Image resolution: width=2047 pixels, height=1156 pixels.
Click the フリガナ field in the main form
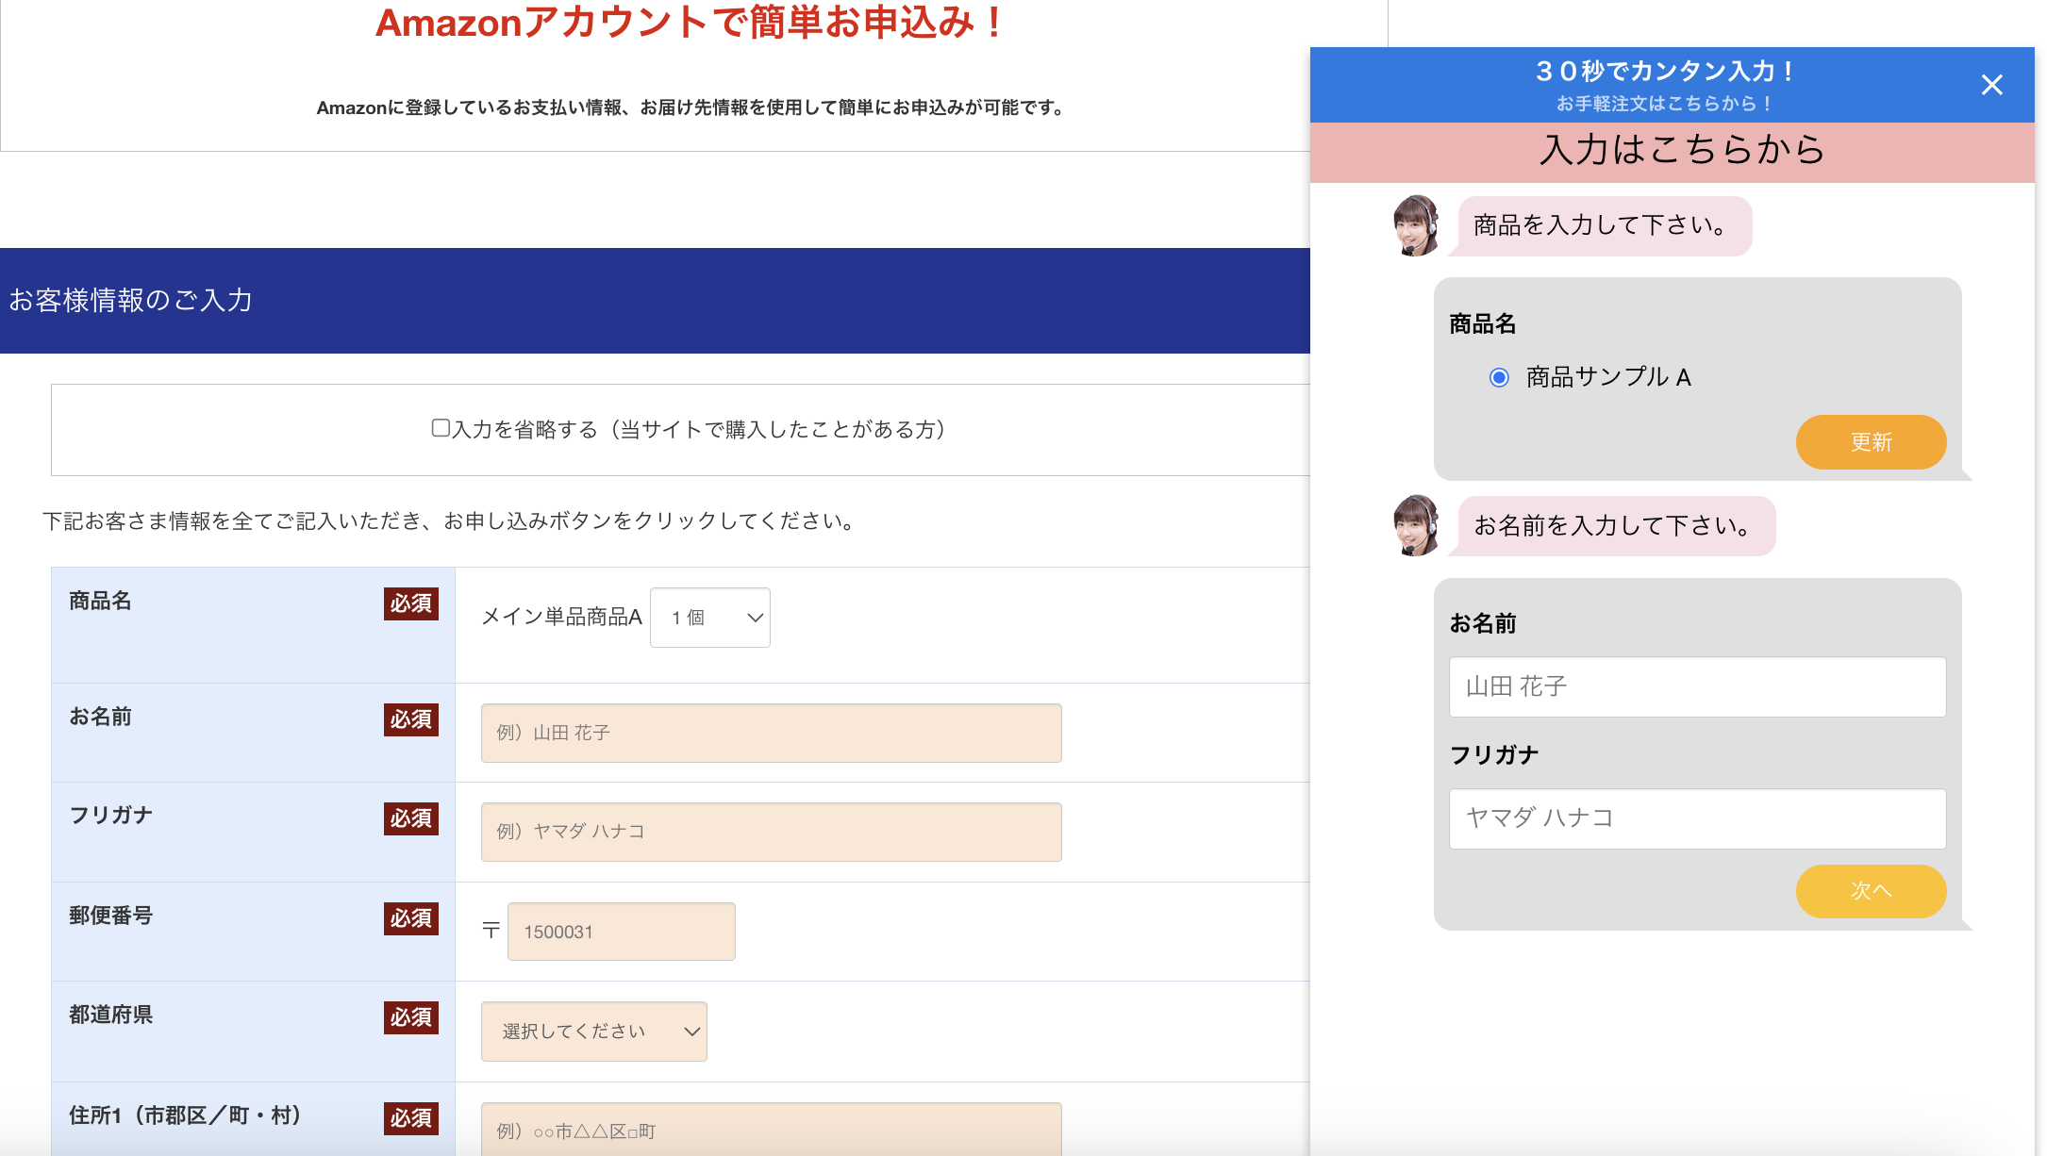coord(772,832)
